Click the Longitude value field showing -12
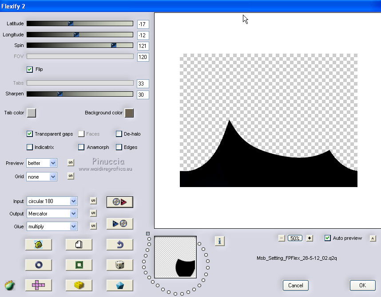 click(x=143, y=35)
